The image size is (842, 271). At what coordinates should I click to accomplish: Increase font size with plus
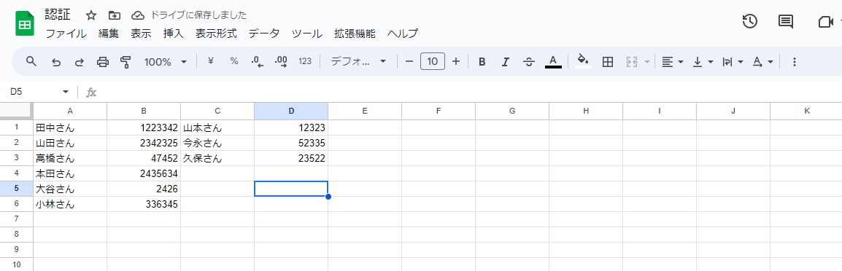(456, 61)
